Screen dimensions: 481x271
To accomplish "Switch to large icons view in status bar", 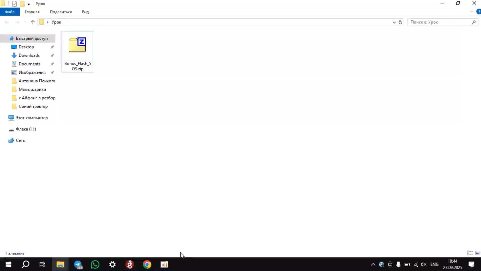I will point(478,253).
